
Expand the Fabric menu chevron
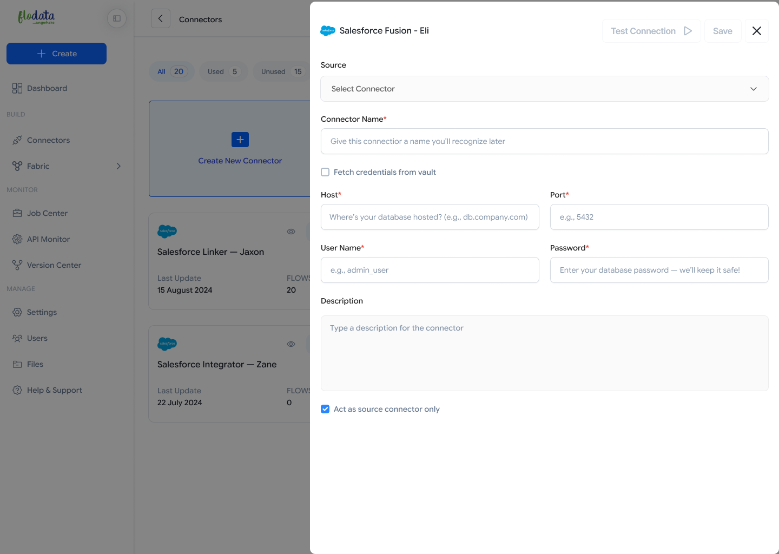118,166
